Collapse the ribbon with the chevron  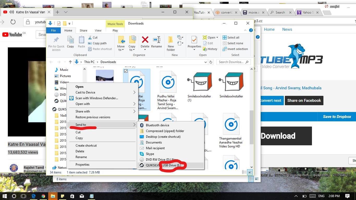pos(245,30)
